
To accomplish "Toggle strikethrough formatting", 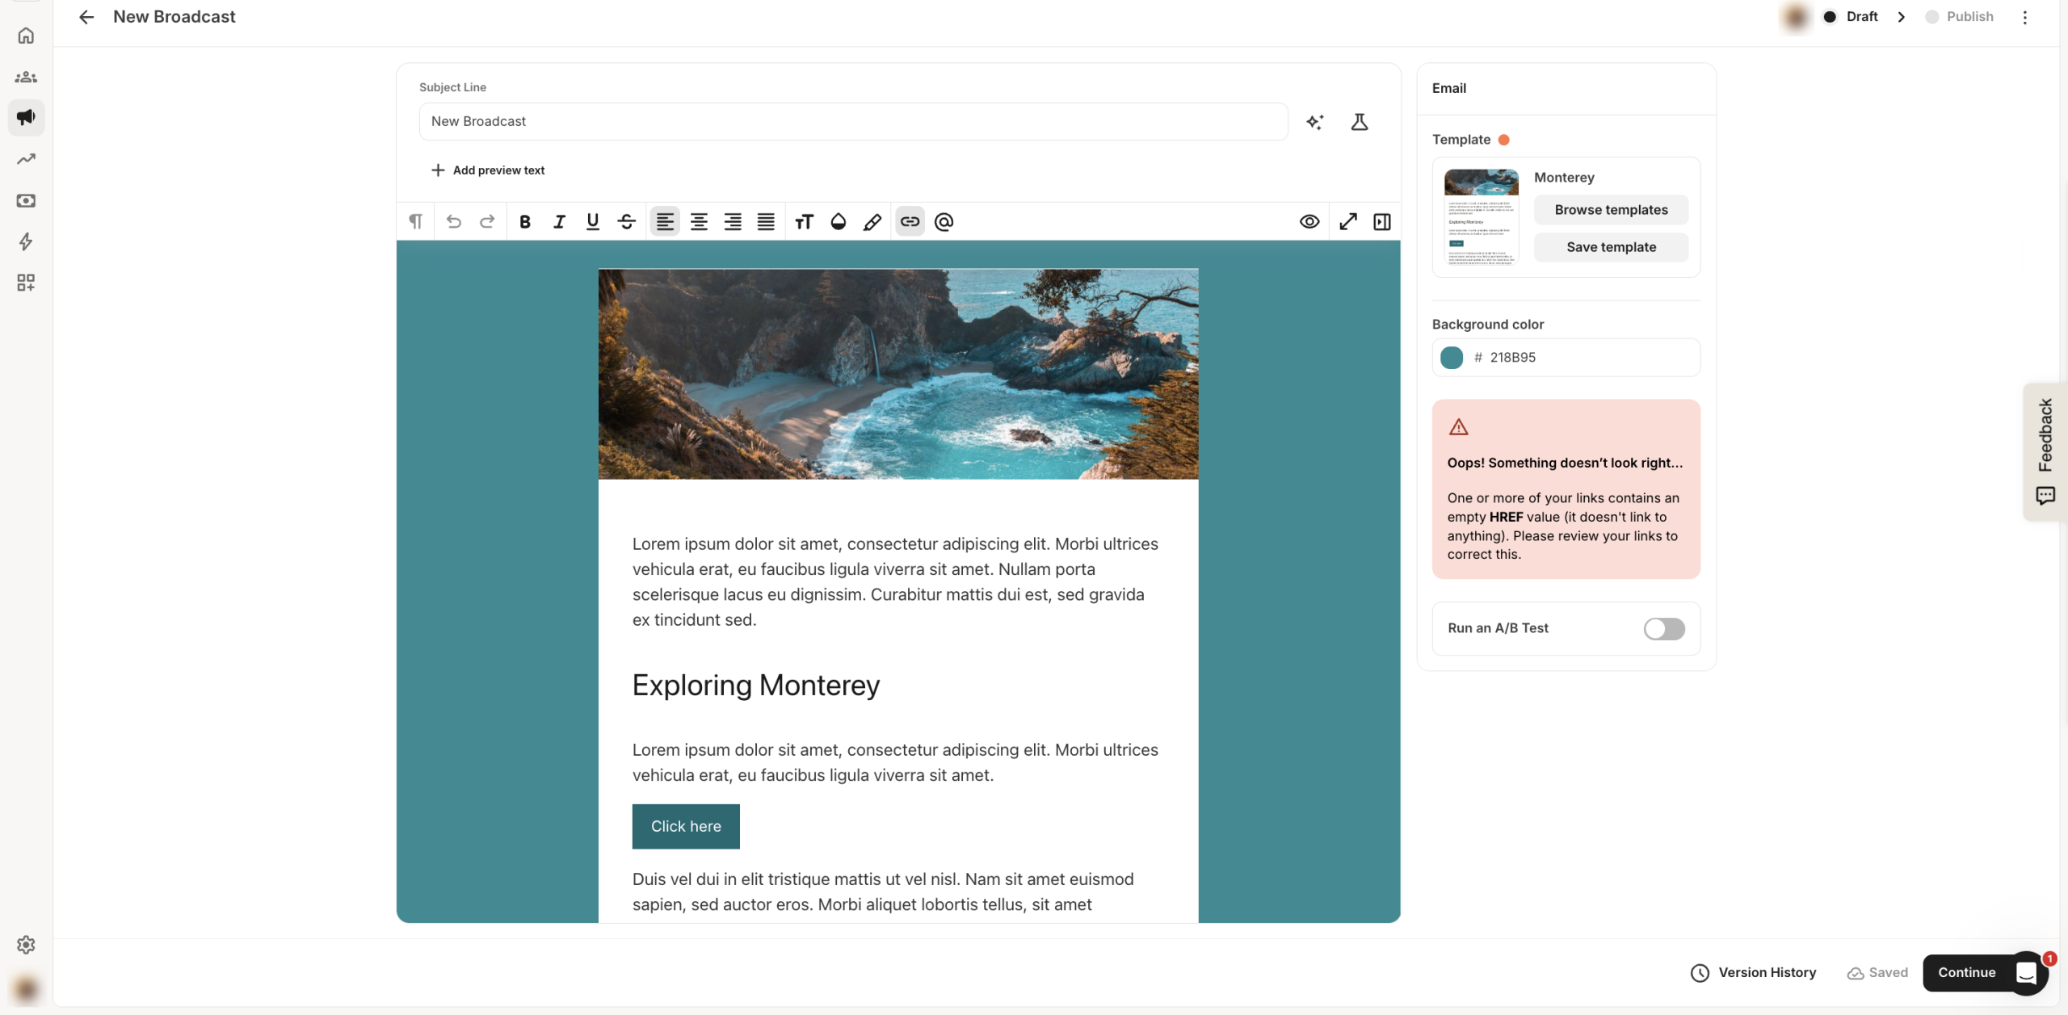I will 627,221.
